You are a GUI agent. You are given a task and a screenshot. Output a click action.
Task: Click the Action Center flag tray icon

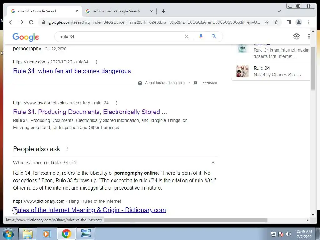(281, 234)
